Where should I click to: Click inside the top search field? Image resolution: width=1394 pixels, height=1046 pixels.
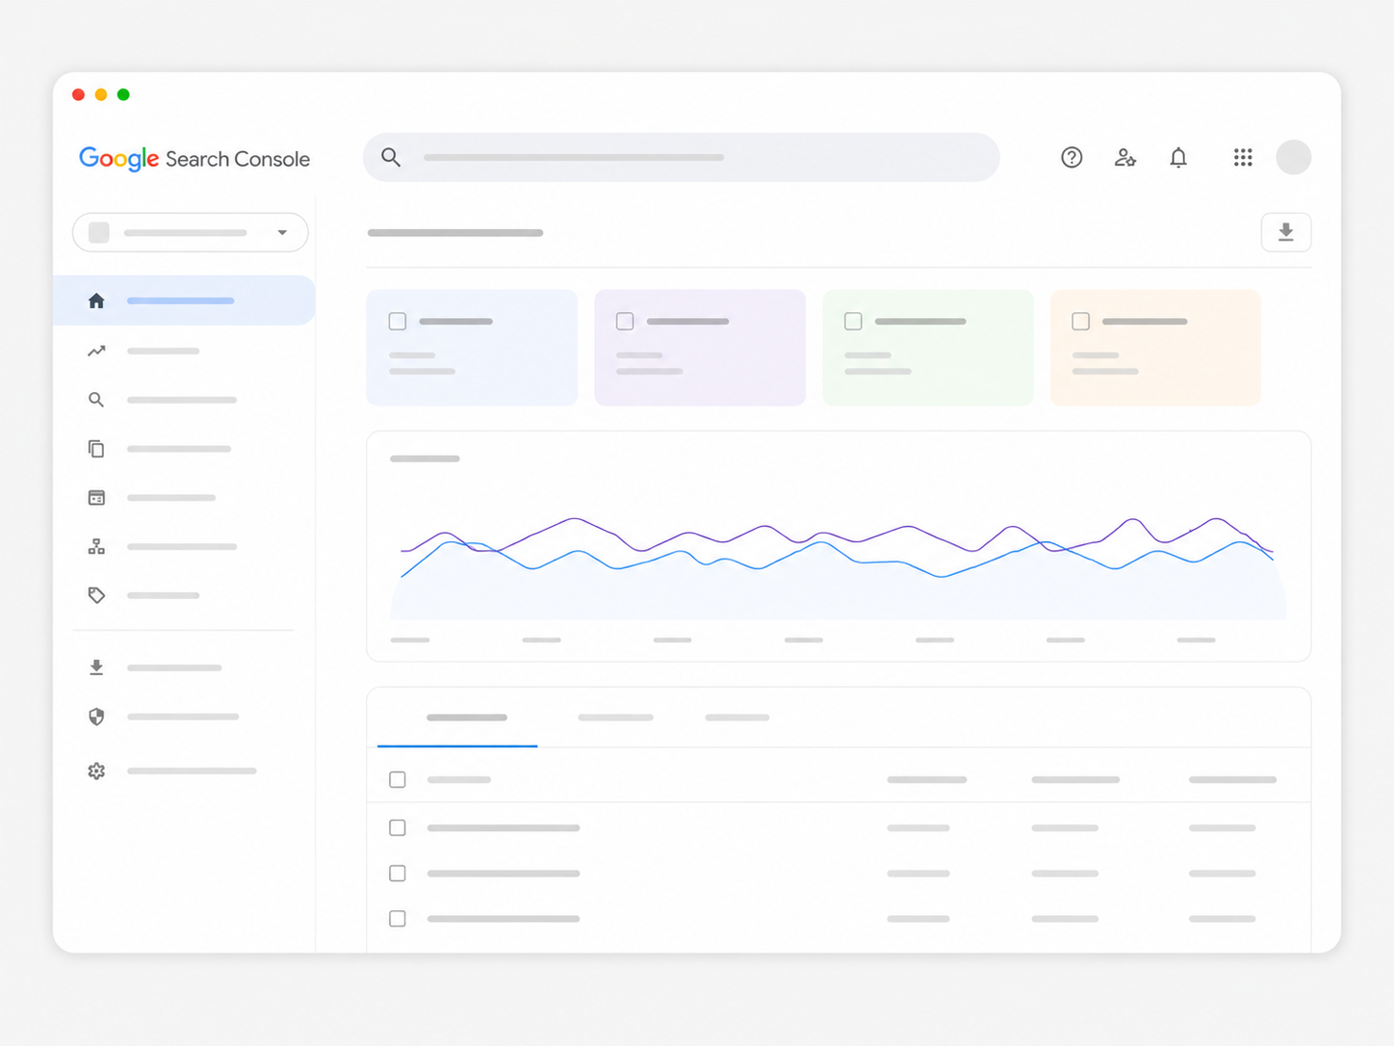pyautogui.click(x=682, y=157)
